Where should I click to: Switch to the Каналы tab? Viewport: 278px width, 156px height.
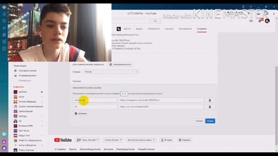pyautogui.click(x=169, y=29)
